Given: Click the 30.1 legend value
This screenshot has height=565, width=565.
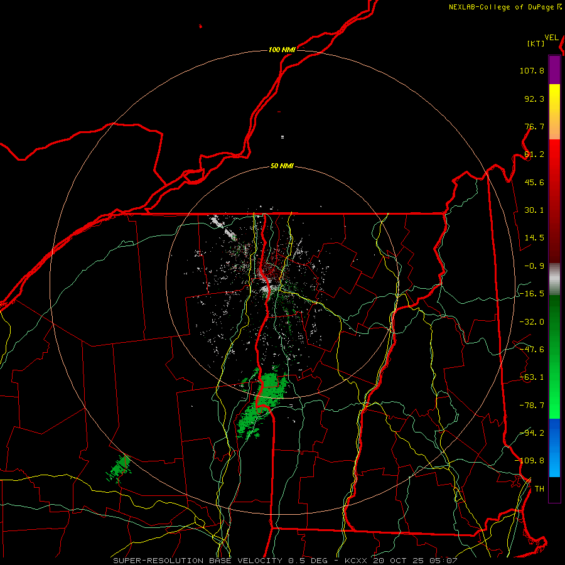Looking at the screenshot, I should pyautogui.click(x=534, y=210).
